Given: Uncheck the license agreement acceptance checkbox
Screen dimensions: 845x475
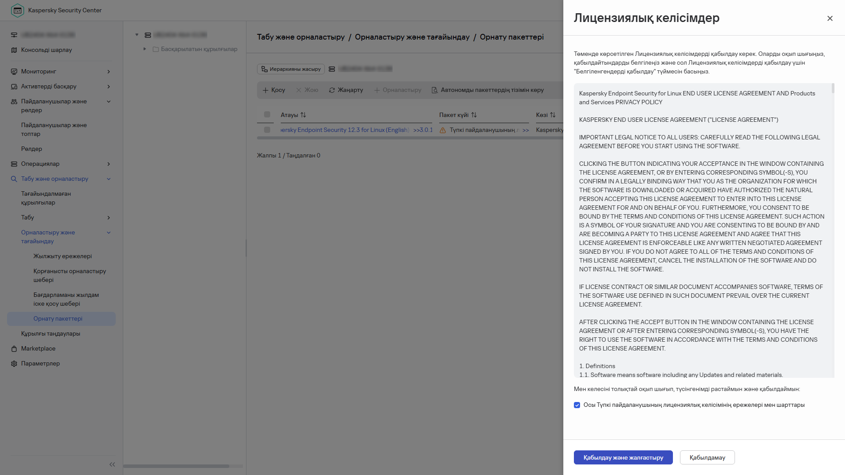Looking at the screenshot, I should click(577, 405).
